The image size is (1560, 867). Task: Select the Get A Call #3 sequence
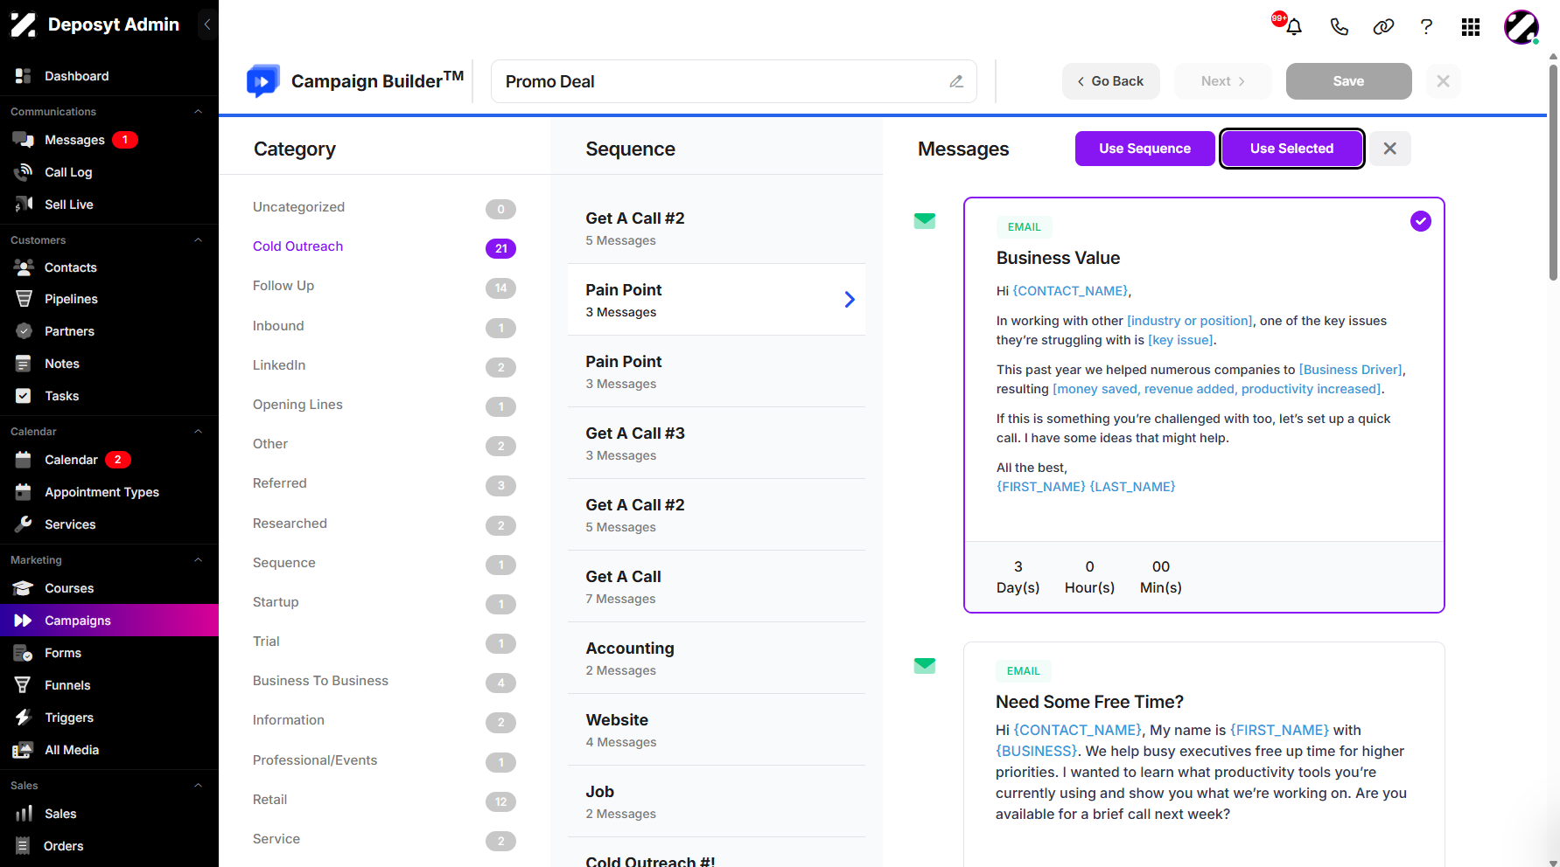pos(717,443)
